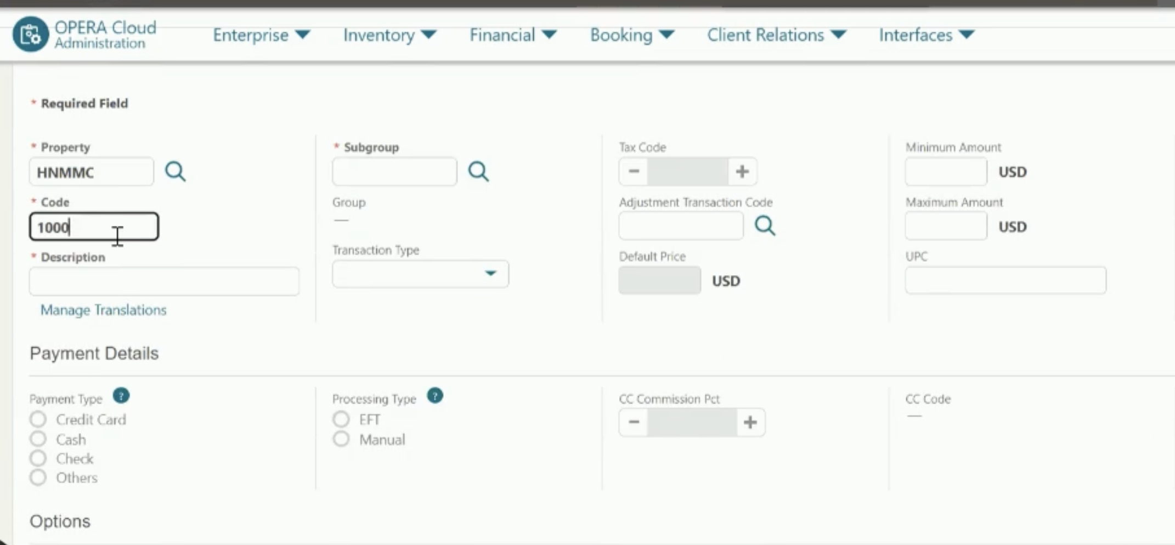Image resolution: width=1175 pixels, height=545 pixels.
Task: Click the Options section heading
Action: pos(60,521)
